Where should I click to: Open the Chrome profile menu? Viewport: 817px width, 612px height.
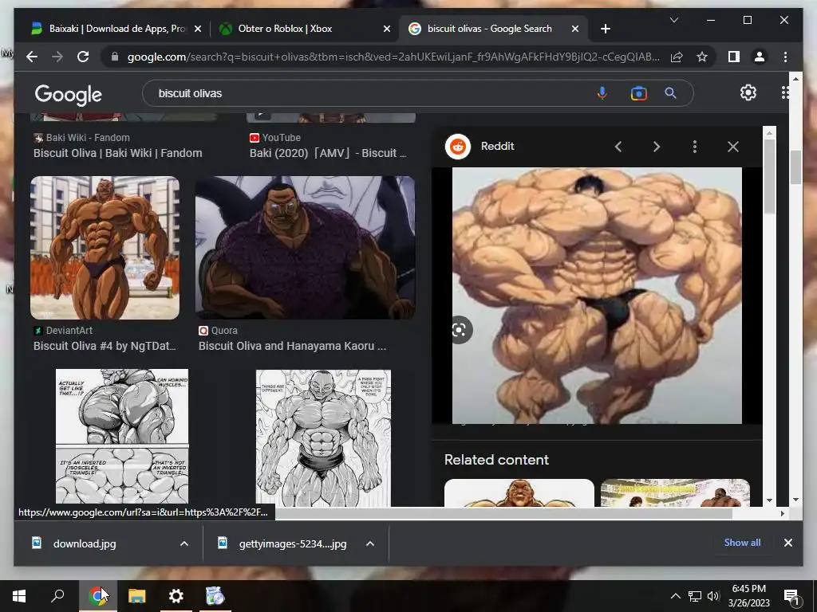pyautogui.click(x=760, y=57)
